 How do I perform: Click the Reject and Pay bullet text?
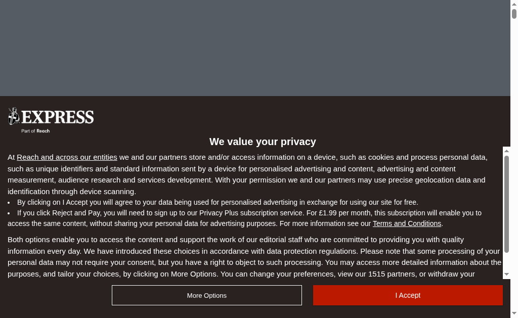click(x=244, y=218)
